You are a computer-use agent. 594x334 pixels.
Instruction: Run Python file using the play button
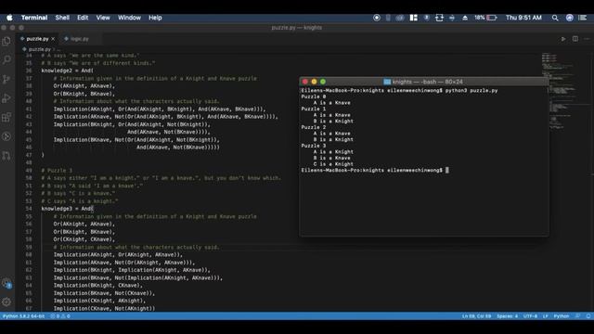[563, 39]
